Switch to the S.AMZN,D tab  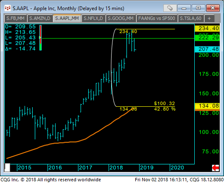click(x=40, y=19)
